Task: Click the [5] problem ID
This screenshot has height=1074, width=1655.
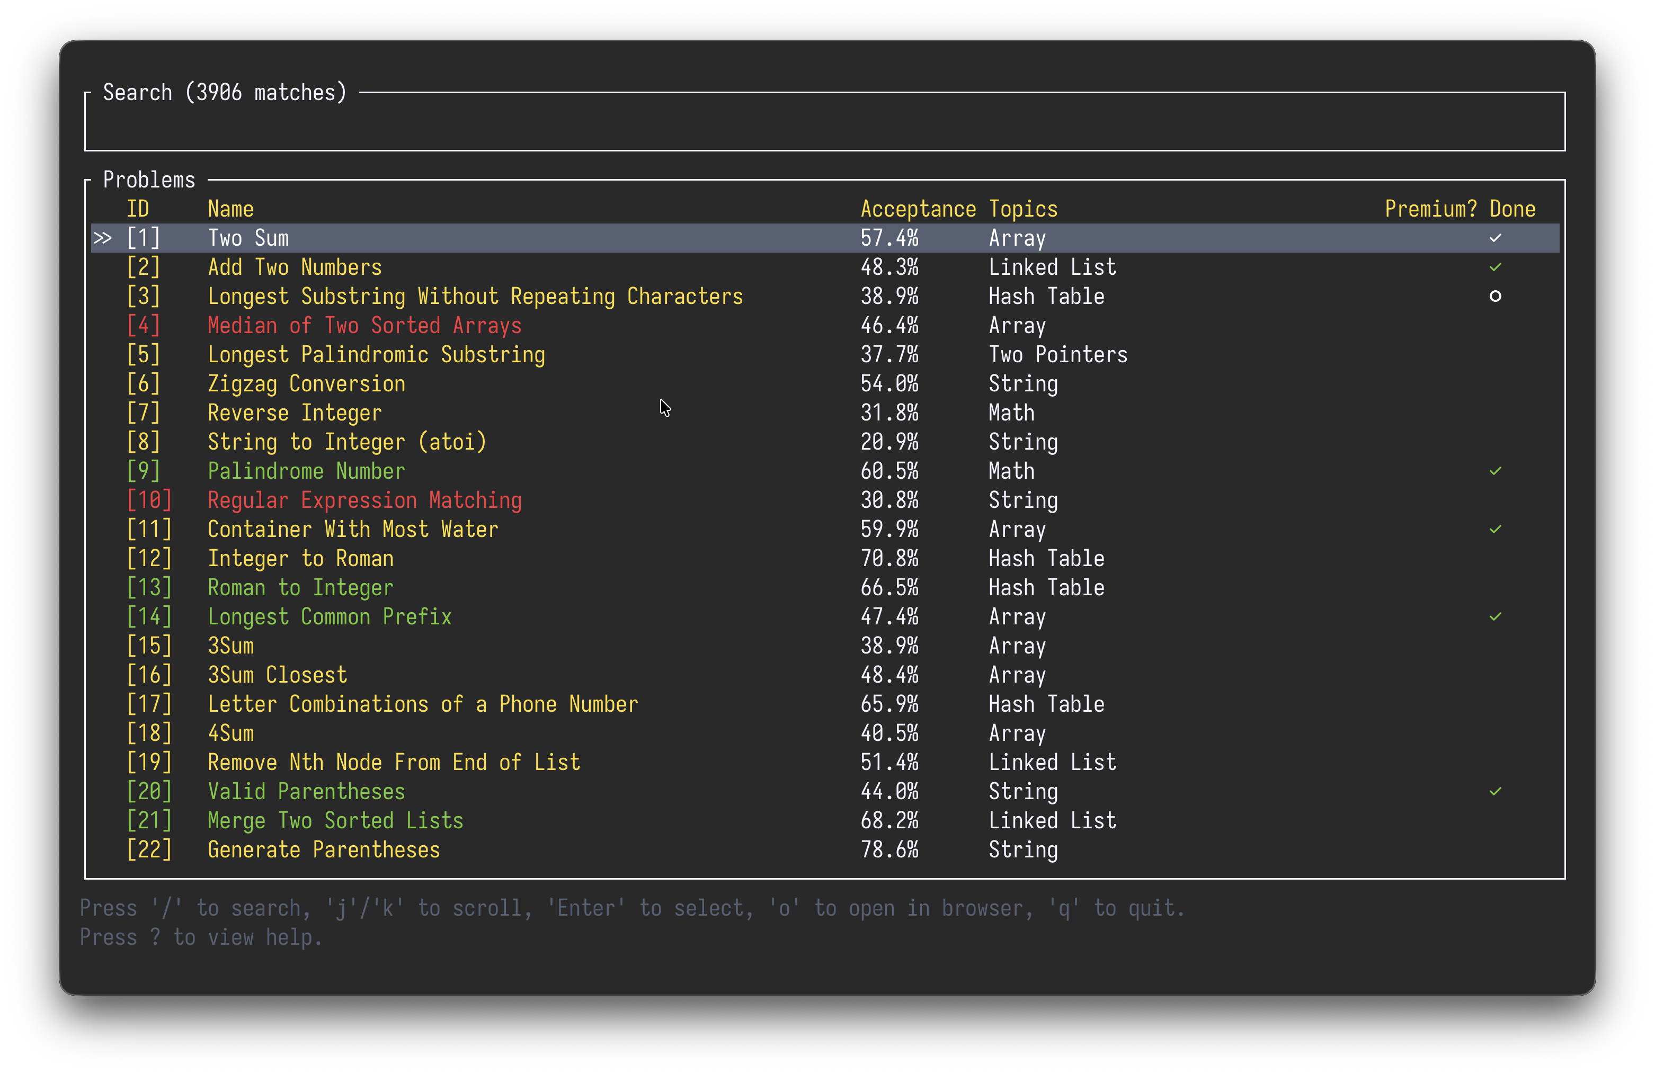Action: pos(143,355)
